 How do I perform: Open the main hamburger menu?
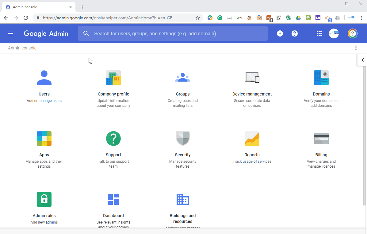[10, 33]
